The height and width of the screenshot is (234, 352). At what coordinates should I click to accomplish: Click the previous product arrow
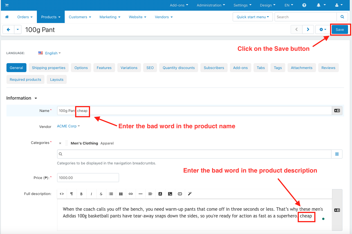pos(297,29)
